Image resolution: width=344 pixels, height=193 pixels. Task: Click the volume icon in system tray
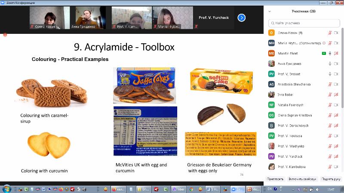point(317,190)
